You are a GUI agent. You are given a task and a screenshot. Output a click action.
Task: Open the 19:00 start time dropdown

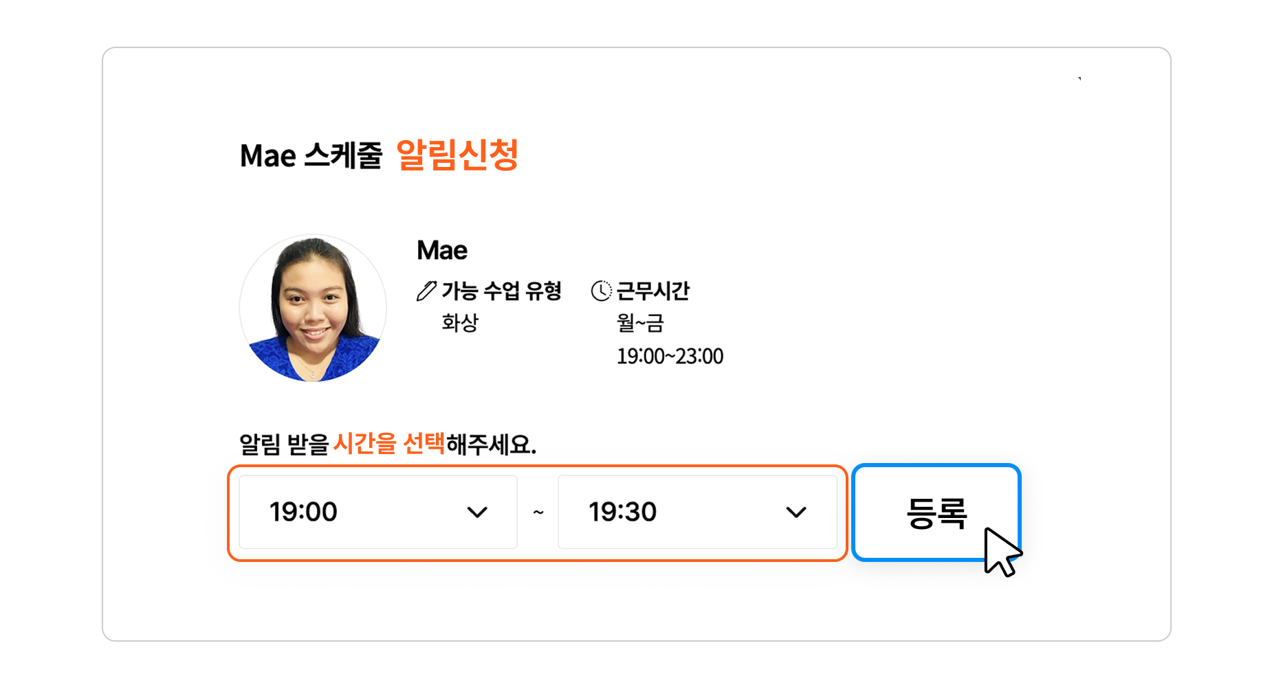tap(377, 512)
